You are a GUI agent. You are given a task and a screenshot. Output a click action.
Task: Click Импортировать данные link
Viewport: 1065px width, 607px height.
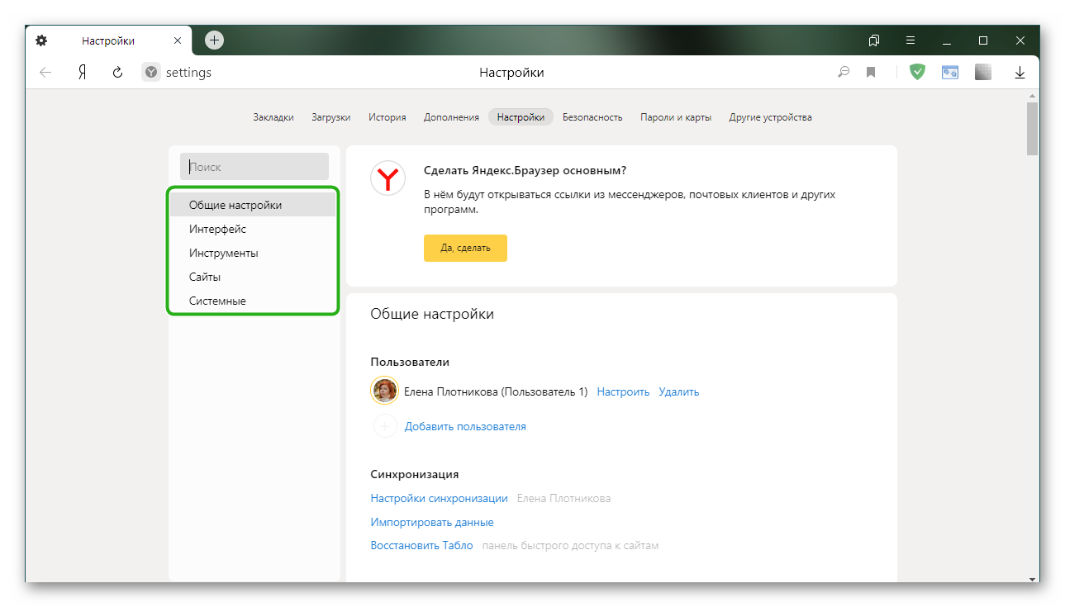coord(432,522)
